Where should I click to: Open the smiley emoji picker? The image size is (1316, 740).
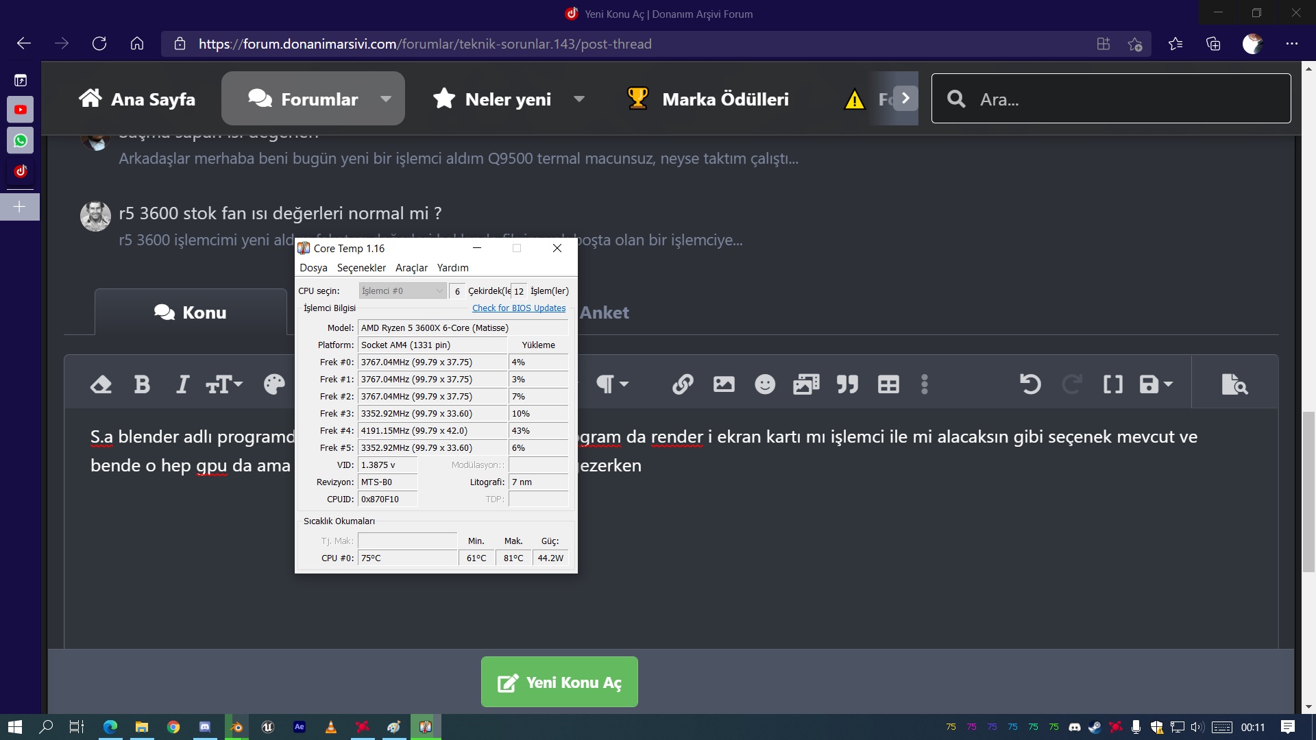[765, 384]
